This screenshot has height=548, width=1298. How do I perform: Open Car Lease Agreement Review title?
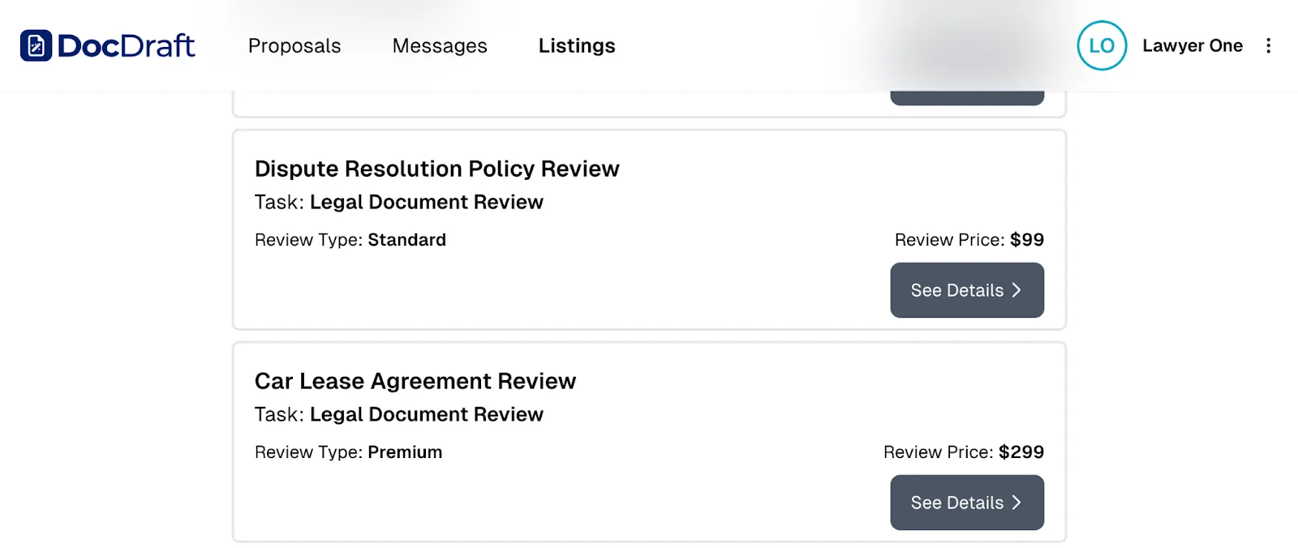[415, 381]
